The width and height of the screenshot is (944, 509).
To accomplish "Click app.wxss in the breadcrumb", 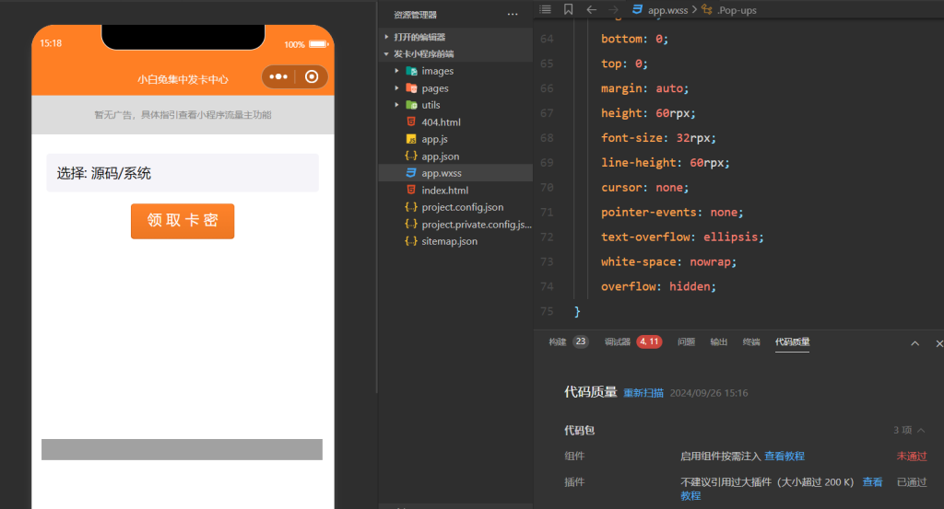I will pyautogui.click(x=667, y=10).
